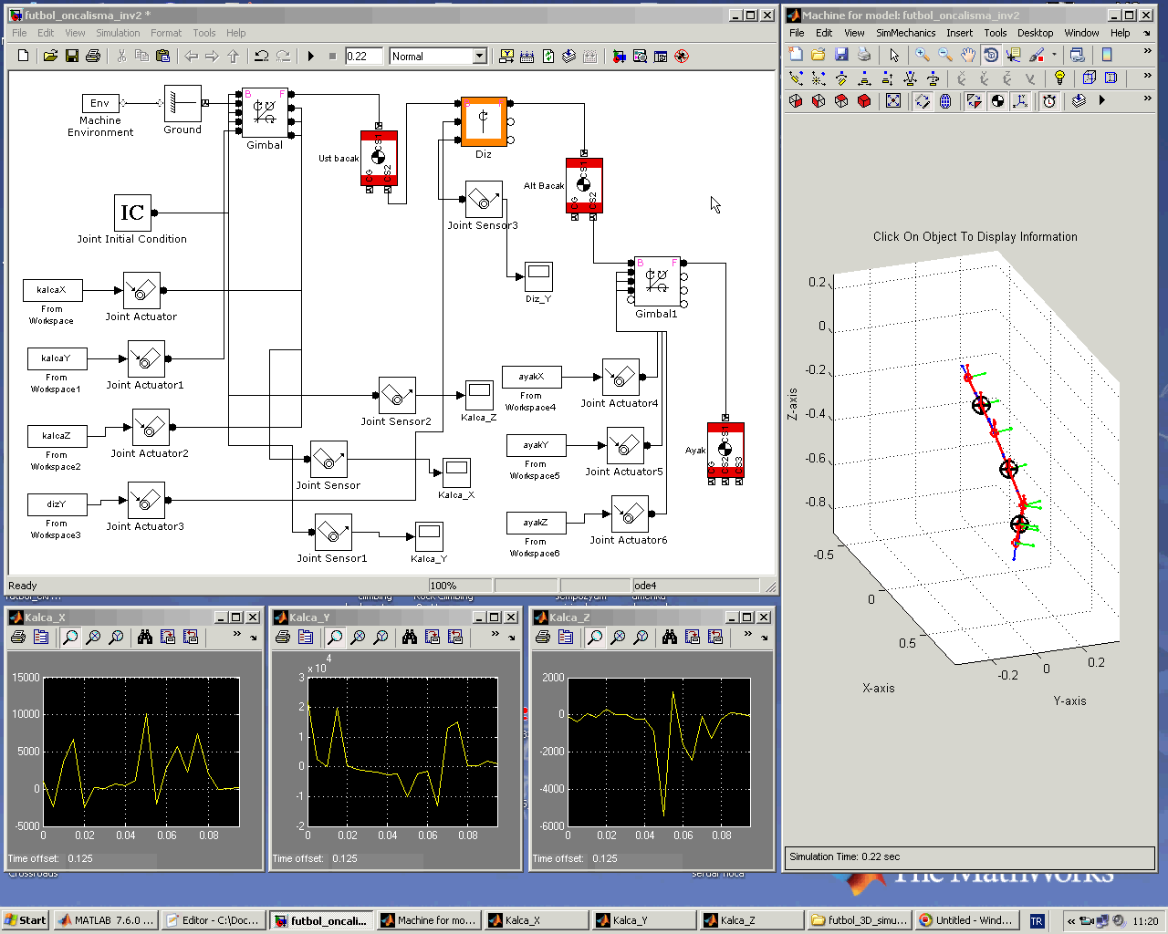Screen dimensions: 1168x934
Task: Click Autoscale binoculars in Kalca_X scope
Action: [145, 637]
